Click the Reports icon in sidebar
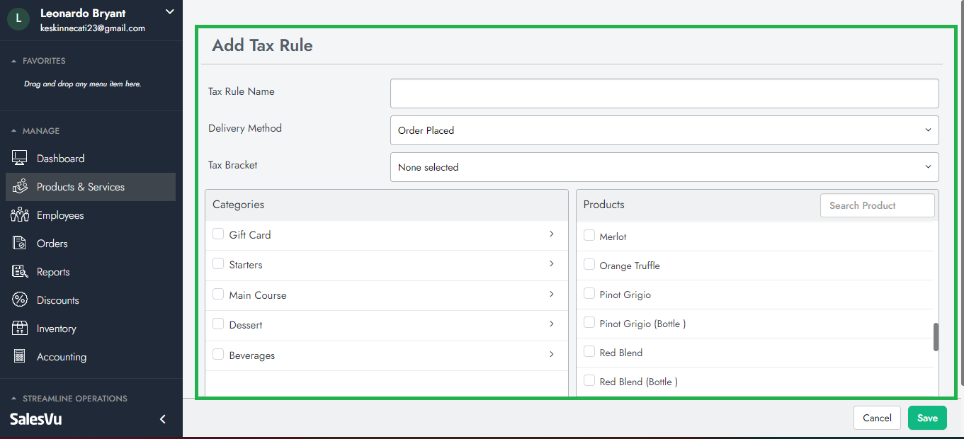The image size is (964, 439). pyautogui.click(x=20, y=272)
